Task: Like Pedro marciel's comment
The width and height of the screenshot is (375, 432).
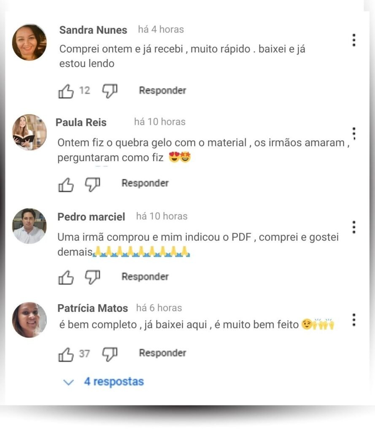Action: pyautogui.click(x=66, y=277)
